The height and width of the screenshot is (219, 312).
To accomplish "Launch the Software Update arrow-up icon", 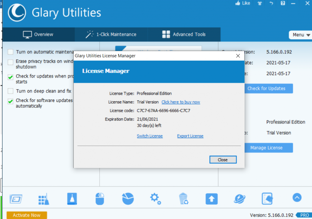I will (x=211, y=199).
